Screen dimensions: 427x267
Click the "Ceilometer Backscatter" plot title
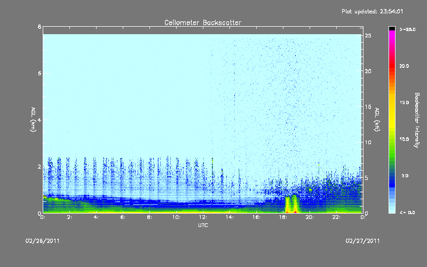click(203, 22)
